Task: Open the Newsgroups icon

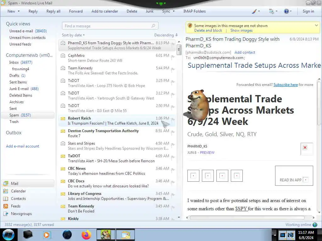Action: click(x=6, y=214)
